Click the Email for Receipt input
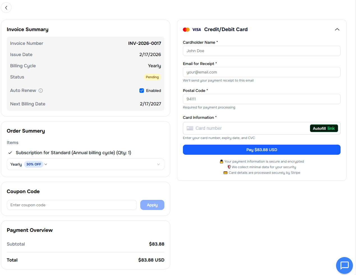 (x=261, y=72)
